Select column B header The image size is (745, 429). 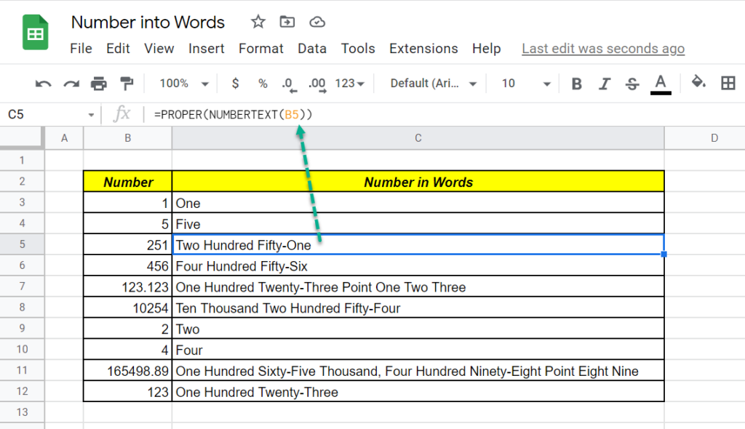pos(127,138)
